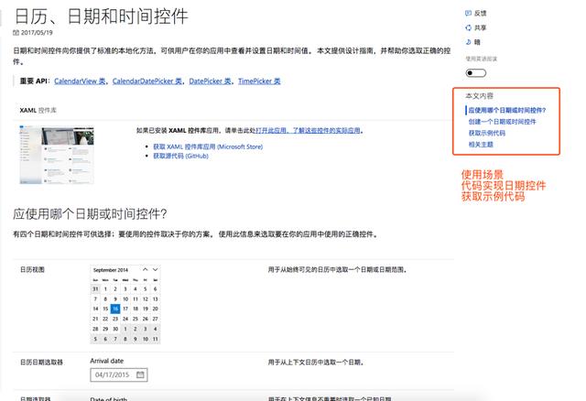This screenshot has width=586, height=401.
Task: Open the calendar icon in Arrival date field
Action: pyautogui.click(x=140, y=374)
